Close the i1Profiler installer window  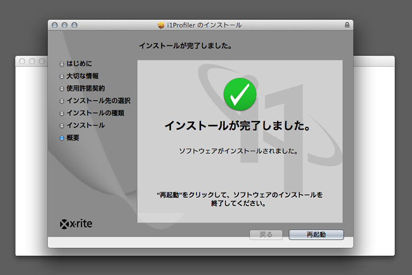click(55, 25)
